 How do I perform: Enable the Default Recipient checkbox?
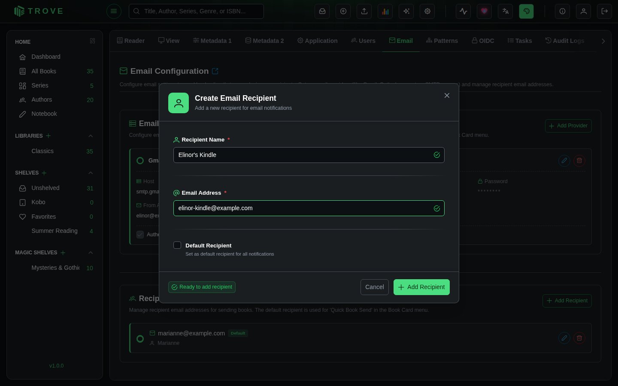tap(177, 245)
